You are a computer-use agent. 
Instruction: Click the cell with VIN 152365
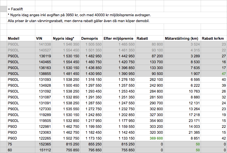43,144
